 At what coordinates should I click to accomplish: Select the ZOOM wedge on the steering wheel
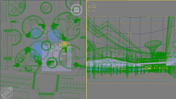coord(7,88)
